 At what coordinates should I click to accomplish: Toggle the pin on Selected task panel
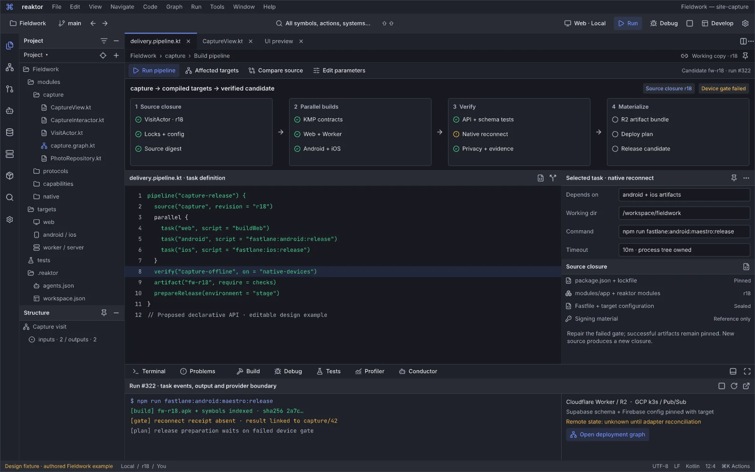click(734, 178)
